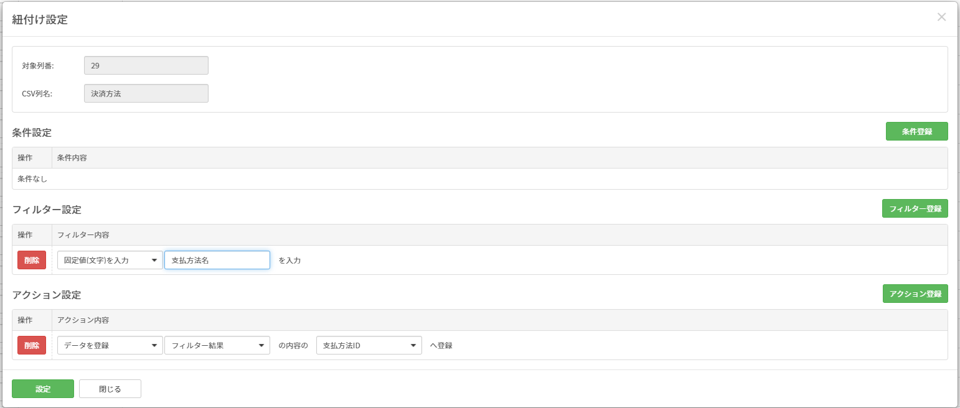Screen dimensions: 960x408
Task: Click the 対象列番 field showing 29
Action: tap(146, 65)
